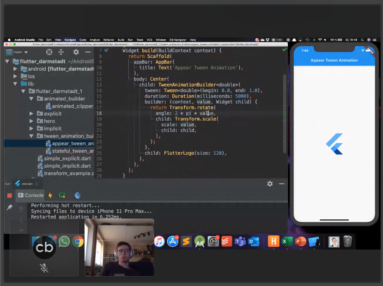Open Project panel gear options
383x286 pixels.
(76, 52)
